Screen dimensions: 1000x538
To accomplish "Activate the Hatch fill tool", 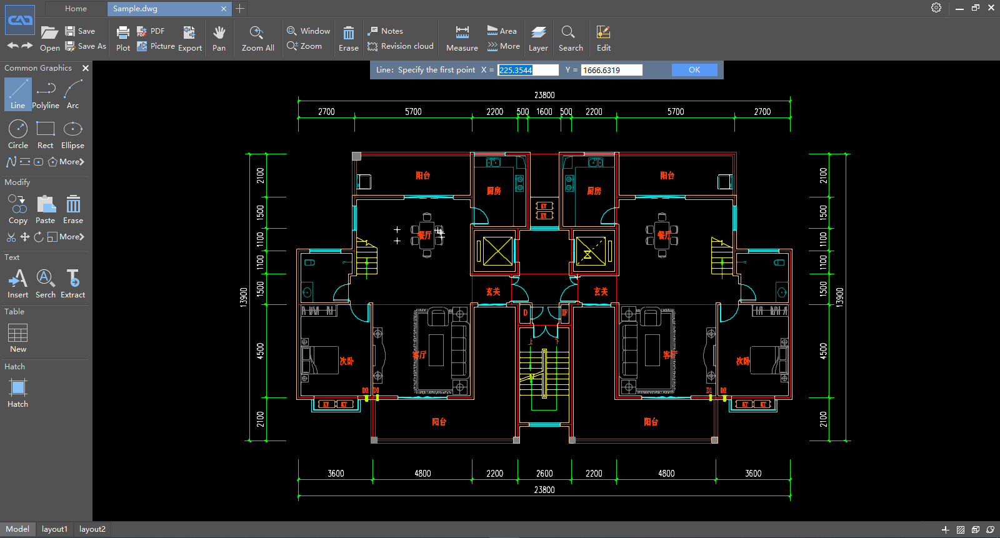I will 17,393.
